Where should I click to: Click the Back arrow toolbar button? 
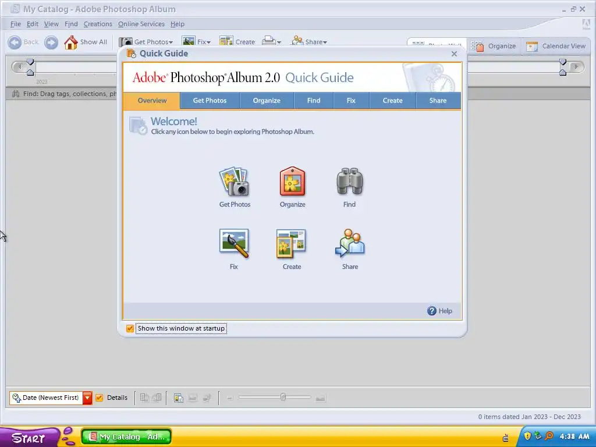[15, 42]
